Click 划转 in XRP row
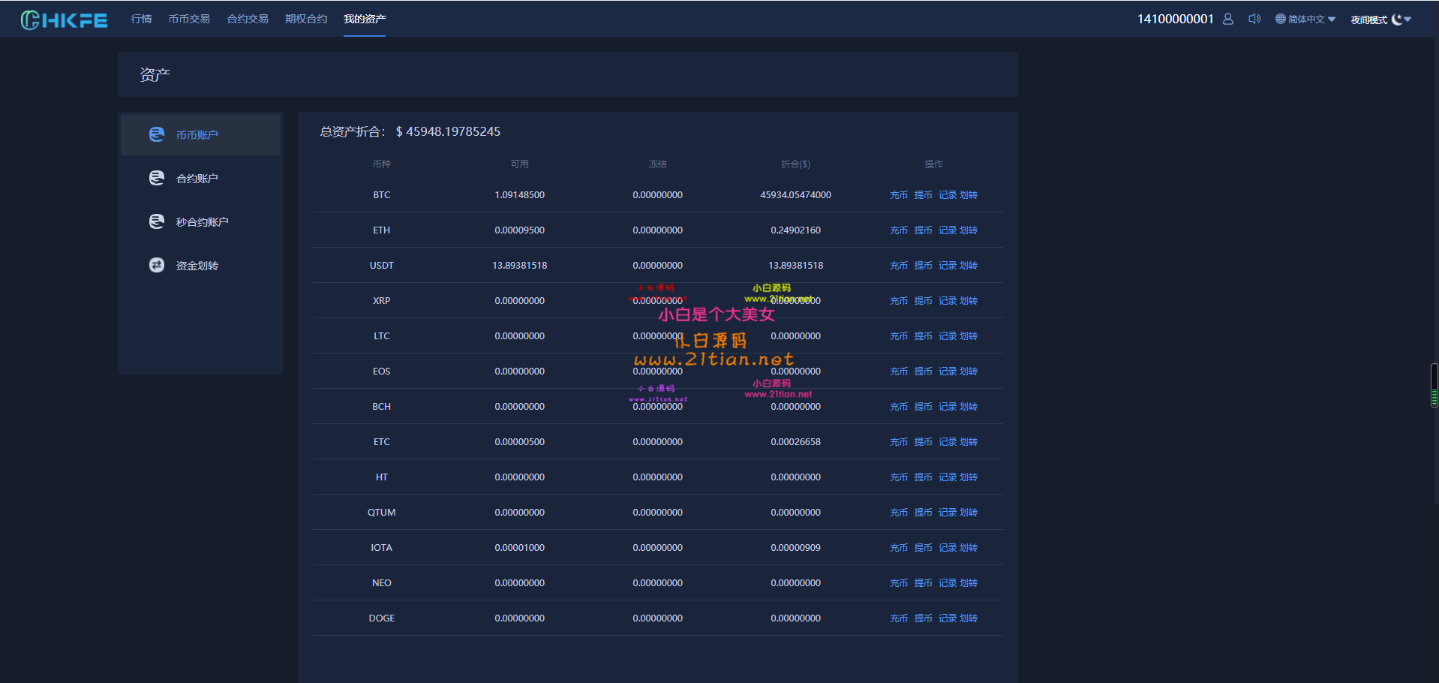This screenshot has height=683, width=1439. coord(969,301)
